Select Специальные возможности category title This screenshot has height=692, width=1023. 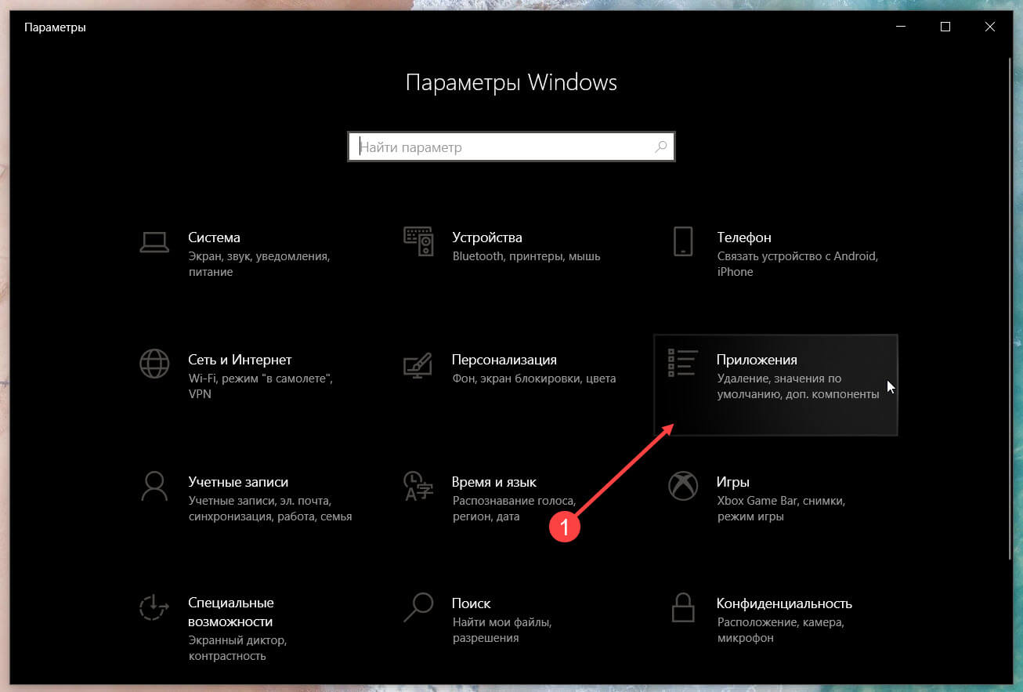click(x=230, y=612)
